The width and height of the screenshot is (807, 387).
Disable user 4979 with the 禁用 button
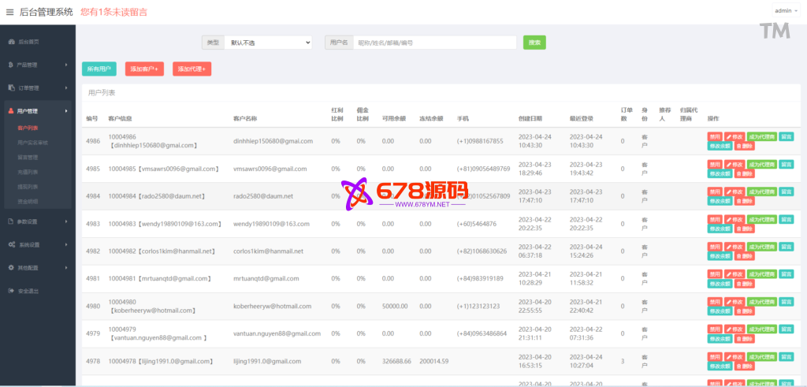714,329
